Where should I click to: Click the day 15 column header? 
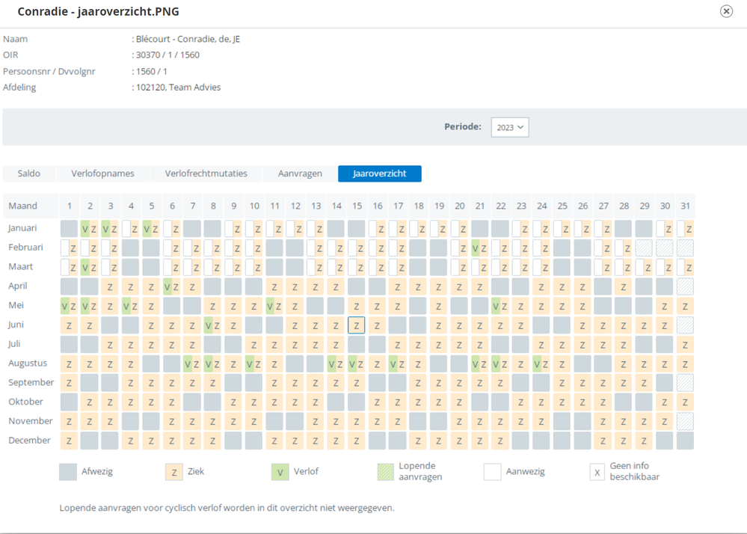pyautogui.click(x=357, y=206)
